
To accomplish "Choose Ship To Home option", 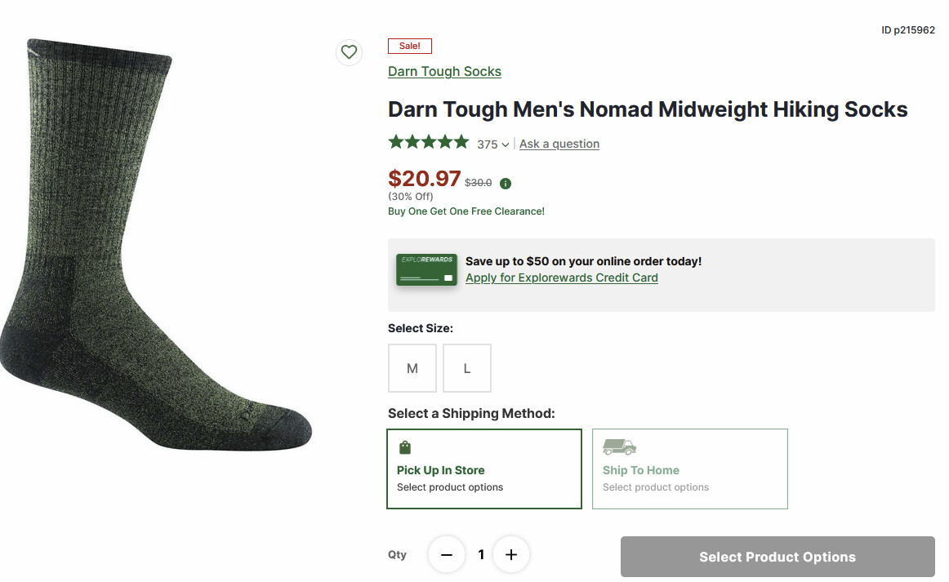I will [x=689, y=469].
